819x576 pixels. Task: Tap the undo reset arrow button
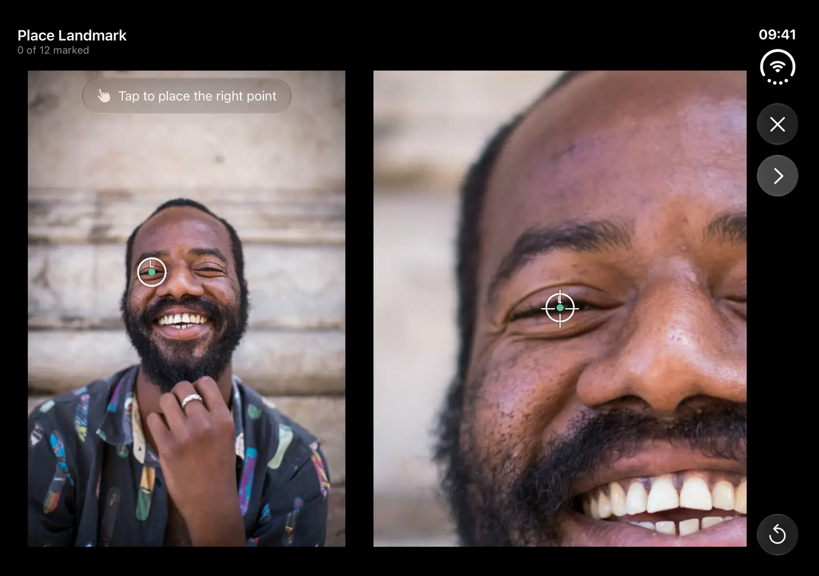tap(777, 534)
